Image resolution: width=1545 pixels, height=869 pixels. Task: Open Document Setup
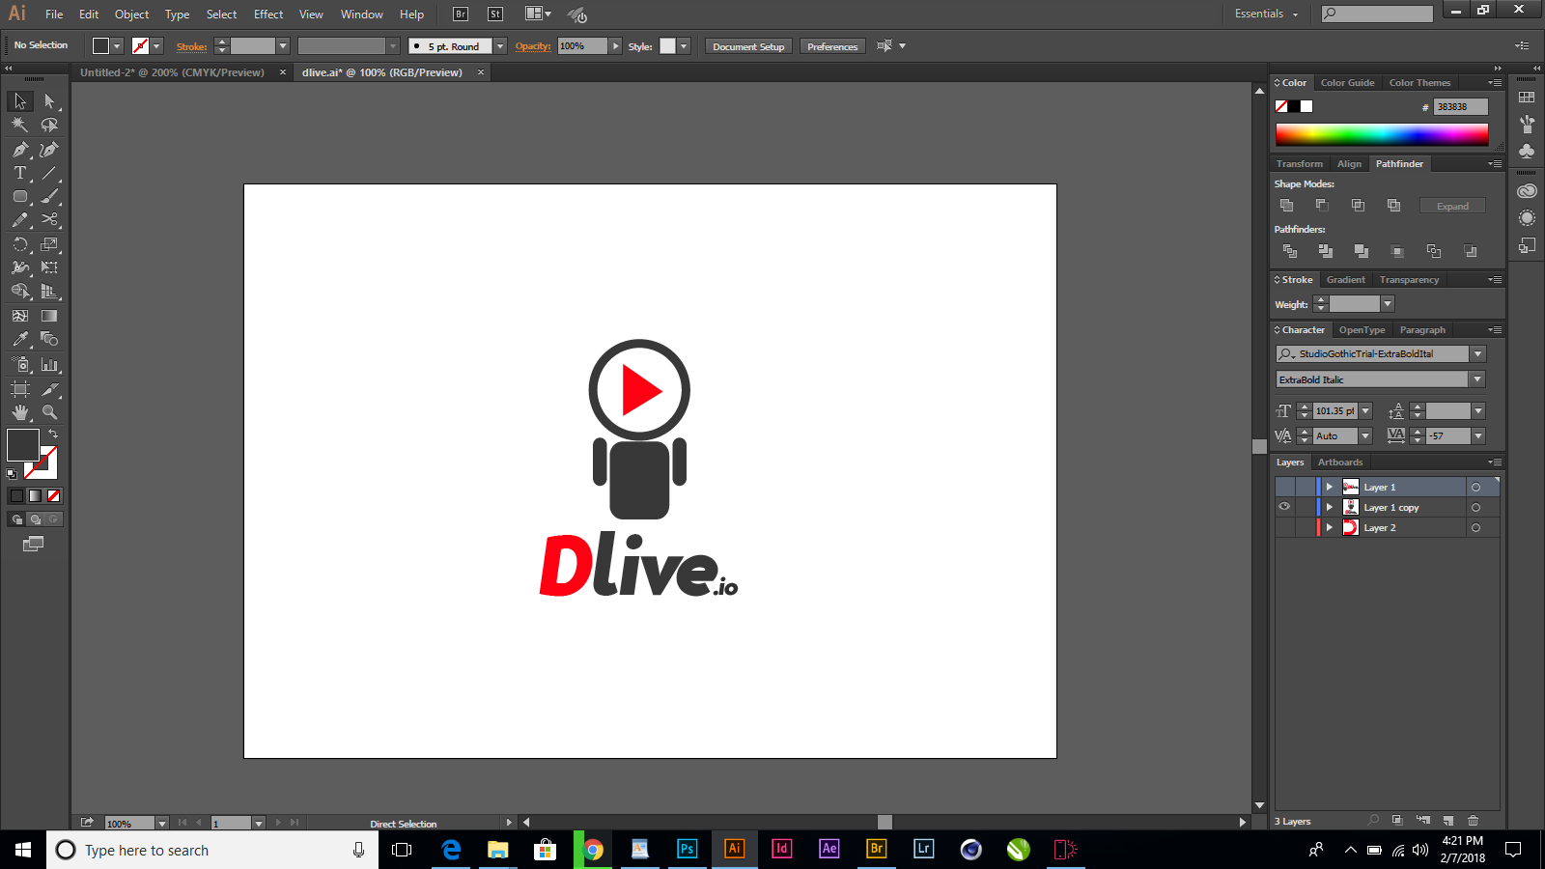point(747,45)
